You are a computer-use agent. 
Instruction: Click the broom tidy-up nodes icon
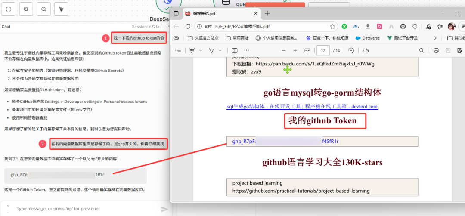61,9
